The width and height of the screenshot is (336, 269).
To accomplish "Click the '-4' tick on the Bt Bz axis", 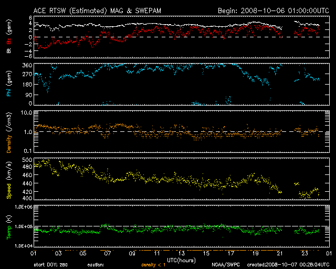I will [x=29, y=51].
